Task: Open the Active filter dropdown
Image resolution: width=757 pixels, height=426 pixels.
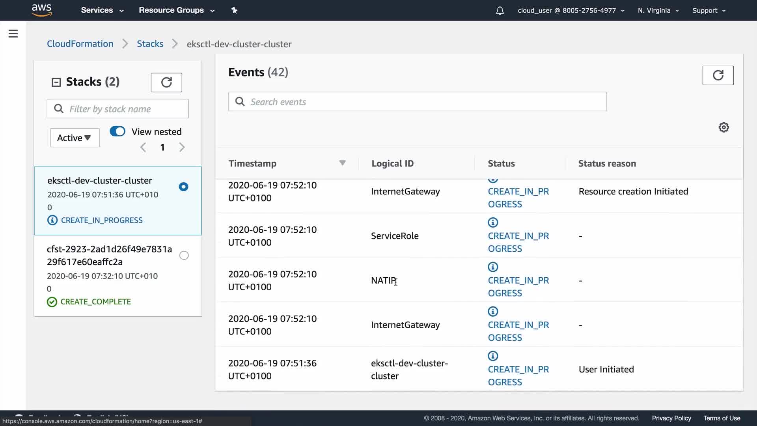Action: [75, 138]
